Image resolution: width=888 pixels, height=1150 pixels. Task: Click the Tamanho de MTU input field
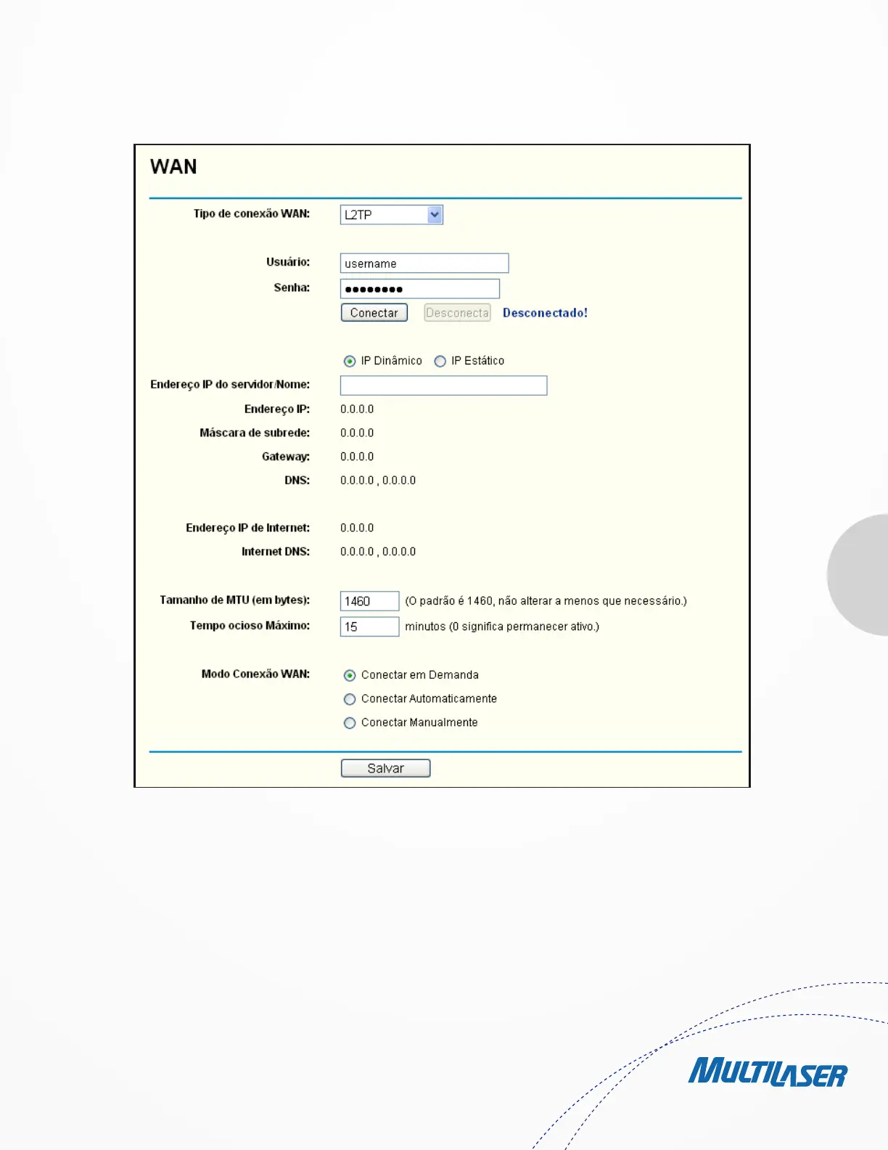click(370, 601)
